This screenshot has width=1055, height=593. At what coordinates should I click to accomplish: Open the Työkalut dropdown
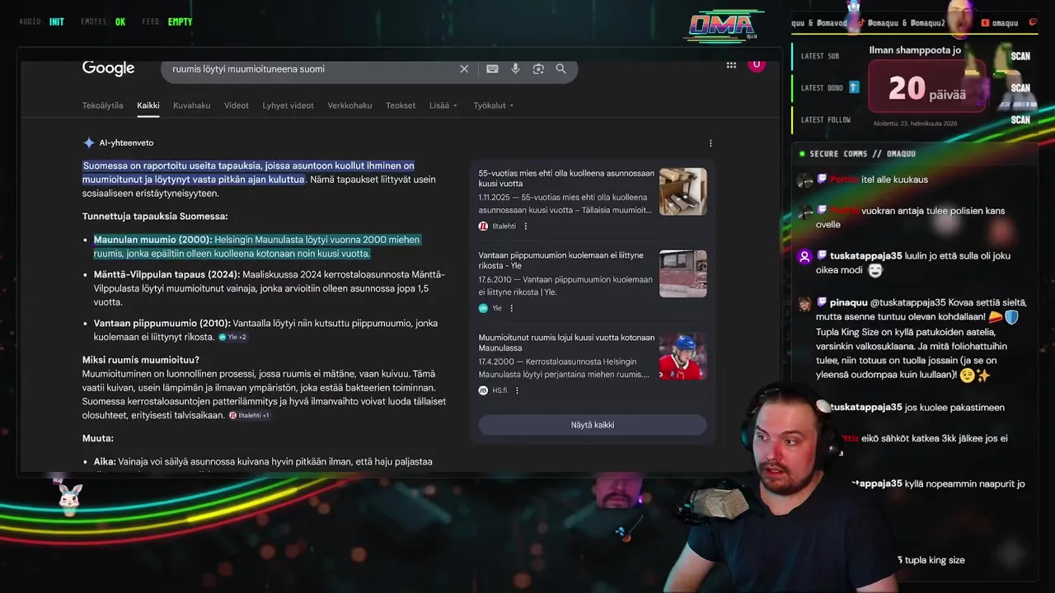tap(494, 105)
